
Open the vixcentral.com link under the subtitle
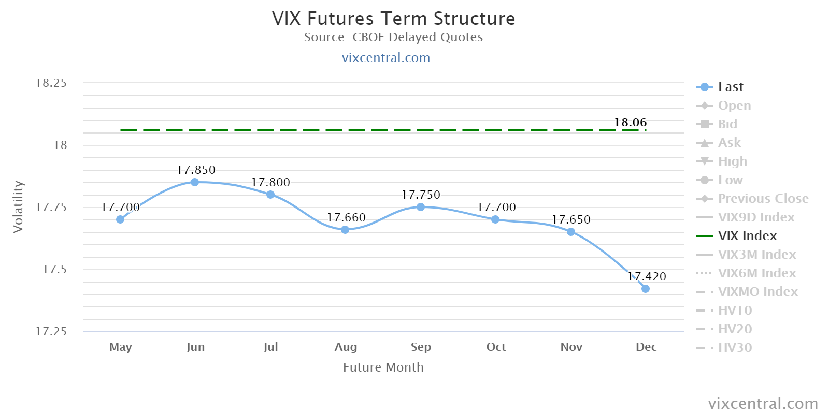(x=386, y=58)
